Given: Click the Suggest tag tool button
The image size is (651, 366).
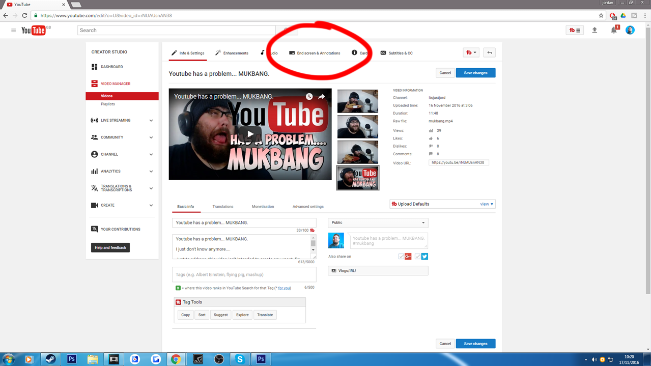Looking at the screenshot, I should click(x=220, y=315).
